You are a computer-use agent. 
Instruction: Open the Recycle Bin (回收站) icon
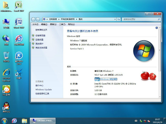(x=6, y=57)
